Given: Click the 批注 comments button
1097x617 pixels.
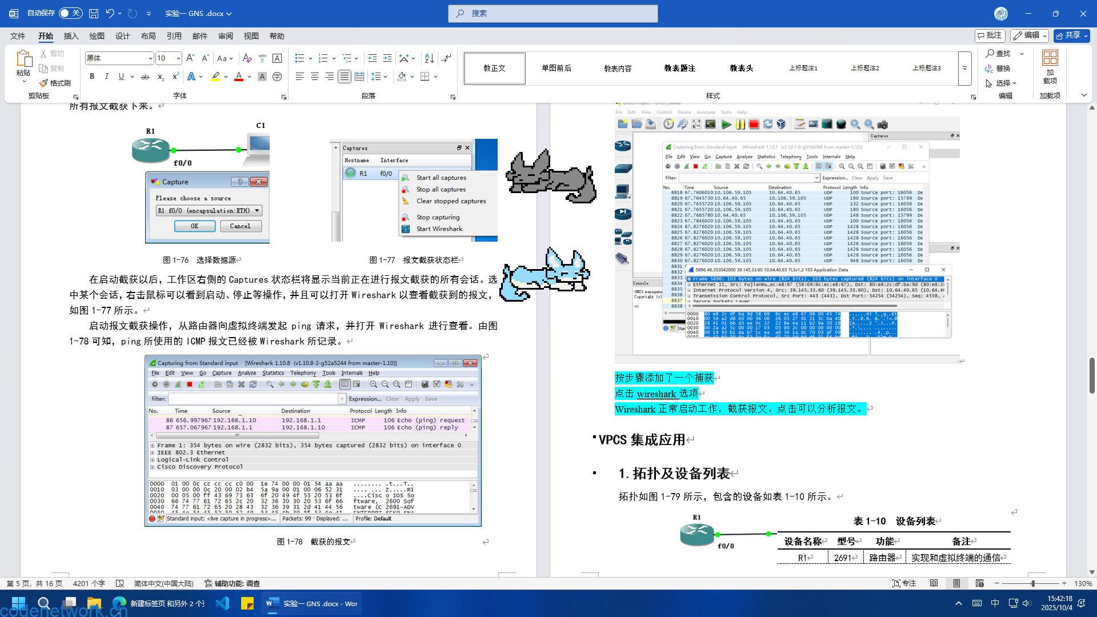Looking at the screenshot, I should pos(990,35).
